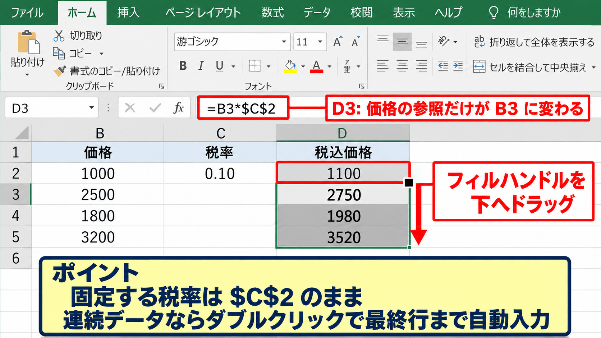Toggle bold formatting B
601x338 pixels.
183,66
